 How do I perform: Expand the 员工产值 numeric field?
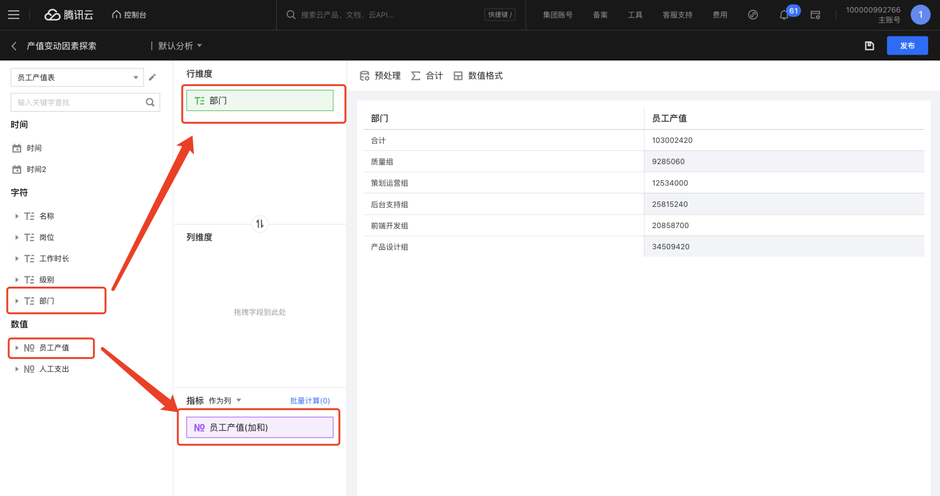(16, 348)
